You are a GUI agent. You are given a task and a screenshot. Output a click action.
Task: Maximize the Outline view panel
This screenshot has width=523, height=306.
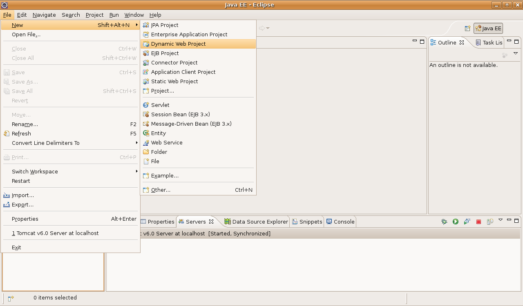click(x=516, y=41)
